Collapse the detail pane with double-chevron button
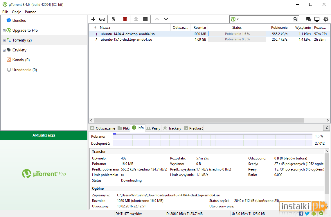This screenshot has width=331, height=217. click(327, 128)
